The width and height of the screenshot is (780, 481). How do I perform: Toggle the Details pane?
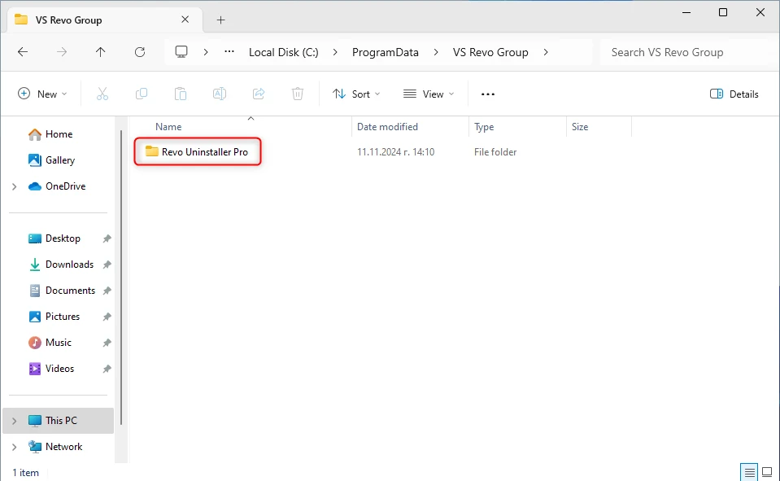click(734, 94)
